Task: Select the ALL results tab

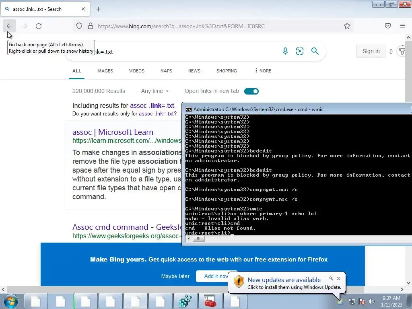Action: click(x=77, y=71)
